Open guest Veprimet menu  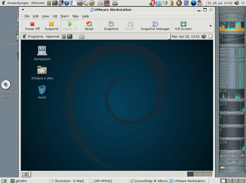click(x=52, y=36)
